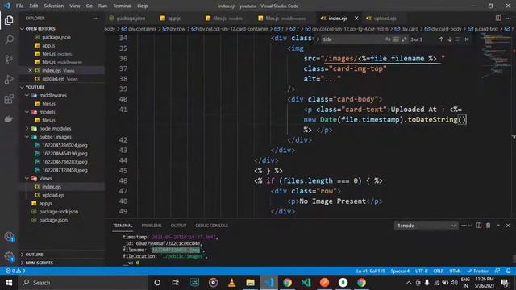This screenshot has height=290, width=516.
Task: Toggle Match Case in find widget
Action: [388, 39]
